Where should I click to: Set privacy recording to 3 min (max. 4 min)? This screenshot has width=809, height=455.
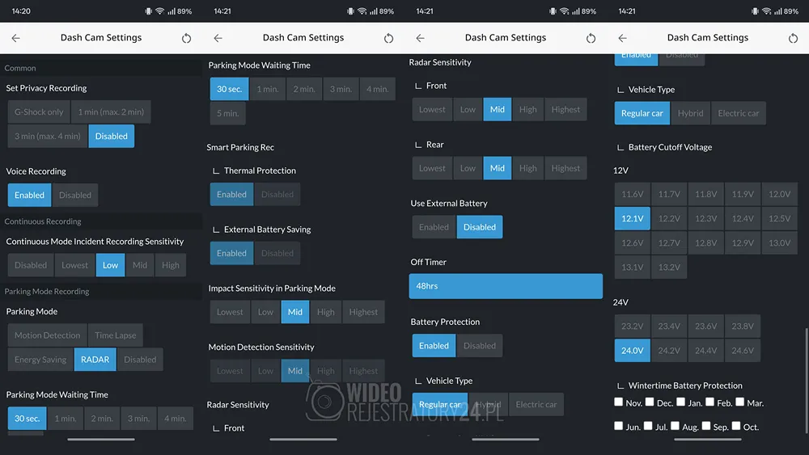pos(48,137)
